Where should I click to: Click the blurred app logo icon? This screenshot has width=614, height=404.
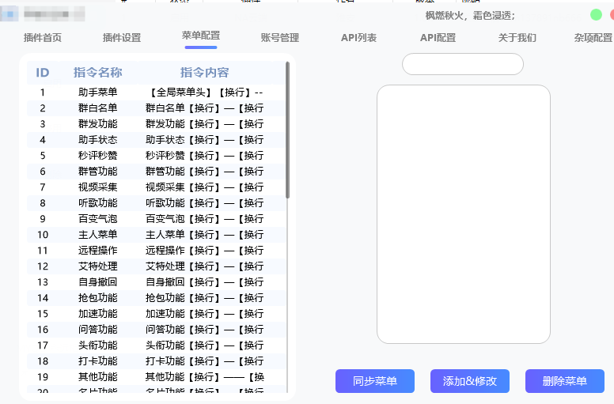(9, 14)
